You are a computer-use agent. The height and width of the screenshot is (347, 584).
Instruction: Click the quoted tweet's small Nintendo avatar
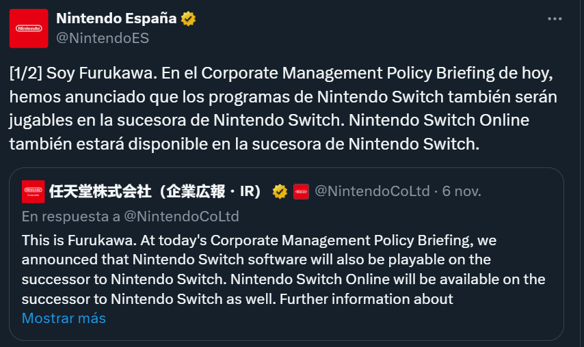[33, 191]
